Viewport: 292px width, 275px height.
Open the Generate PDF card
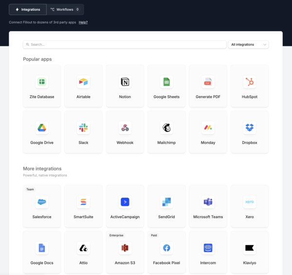pyautogui.click(x=208, y=86)
